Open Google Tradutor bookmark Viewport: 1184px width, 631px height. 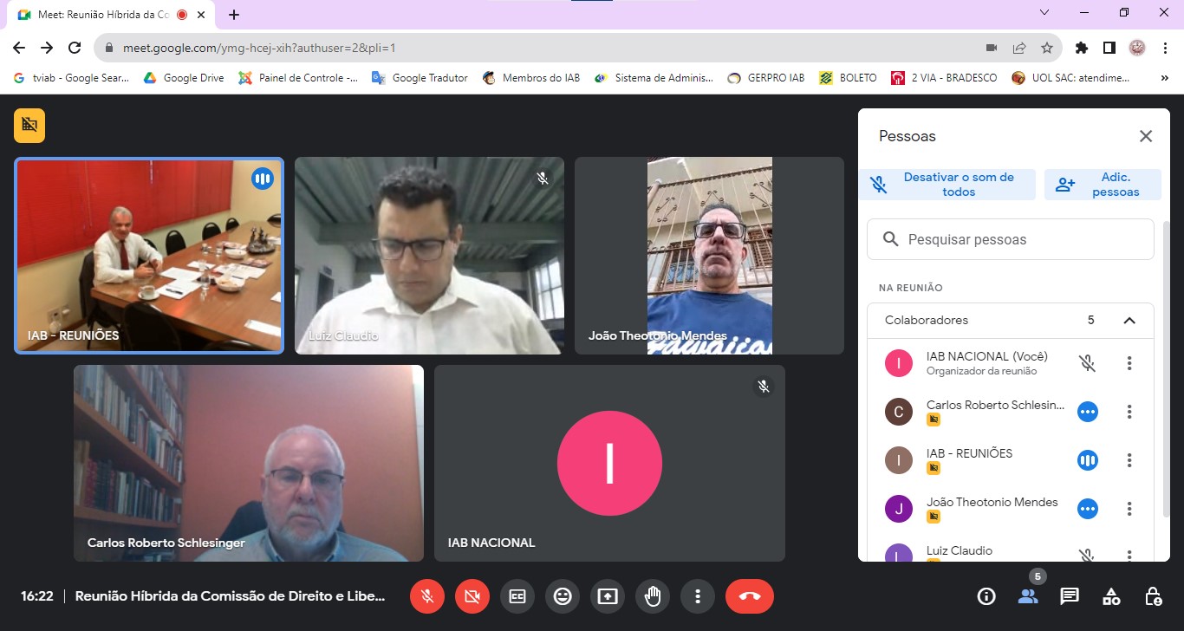point(420,78)
